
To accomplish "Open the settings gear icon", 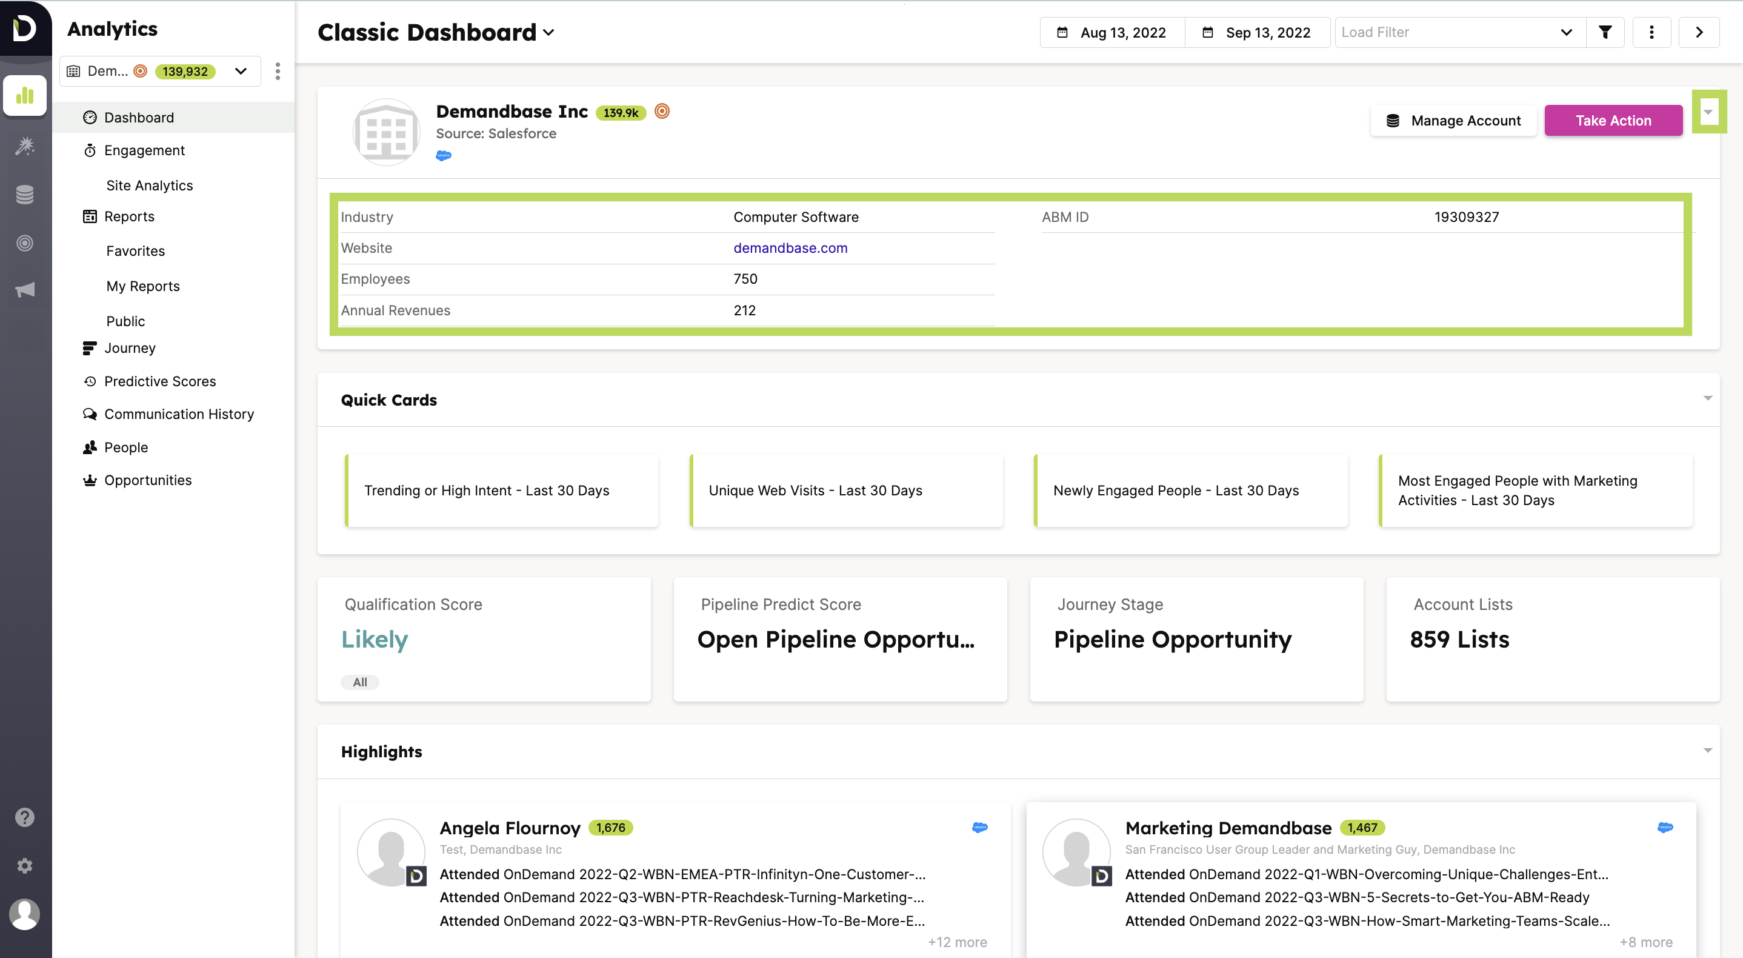I will click(25, 866).
